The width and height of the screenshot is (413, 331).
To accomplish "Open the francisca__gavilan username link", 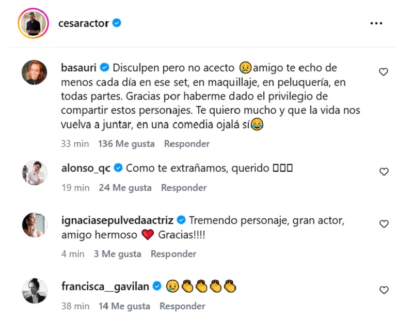I will click(x=105, y=286).
